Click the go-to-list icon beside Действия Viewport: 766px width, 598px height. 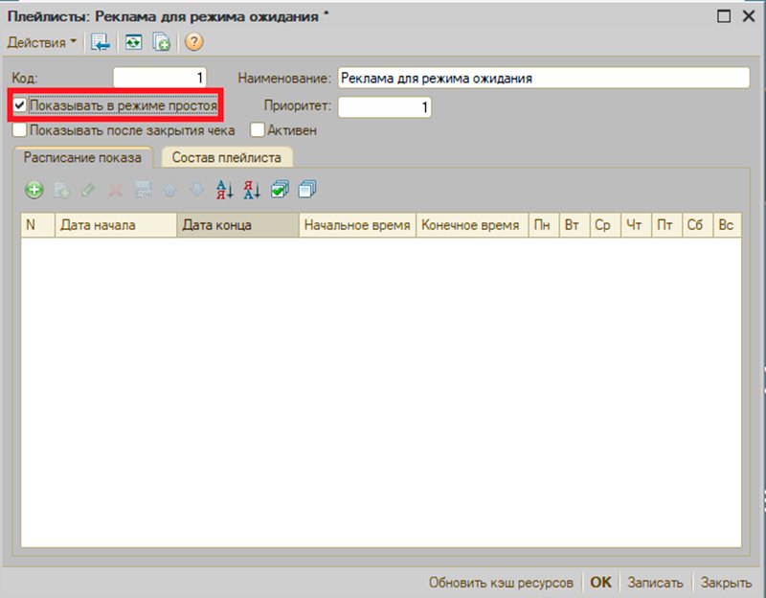coord(101,42)
